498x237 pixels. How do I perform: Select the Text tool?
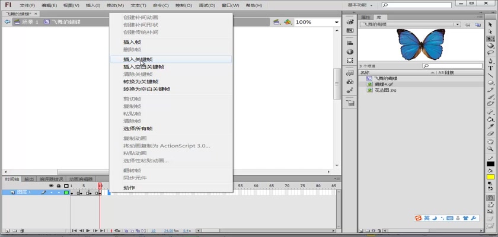tap(491, 68)
